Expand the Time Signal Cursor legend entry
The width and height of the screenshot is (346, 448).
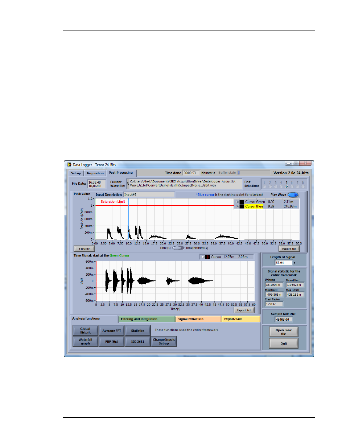[x=203, y=257]
